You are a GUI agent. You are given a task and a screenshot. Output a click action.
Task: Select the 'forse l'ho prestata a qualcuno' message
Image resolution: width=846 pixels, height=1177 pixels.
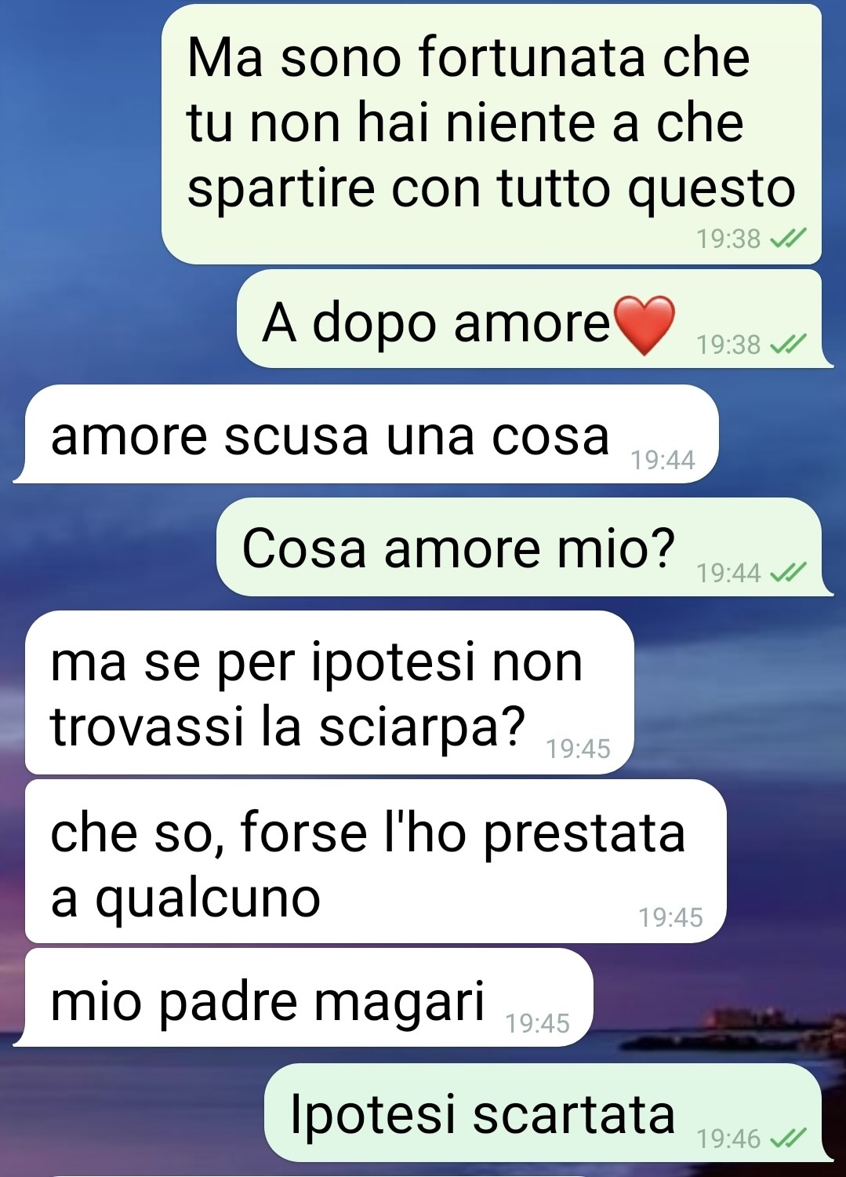pos(376,861)
